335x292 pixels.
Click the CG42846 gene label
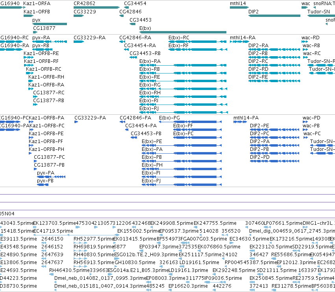[x=130, y=12]
